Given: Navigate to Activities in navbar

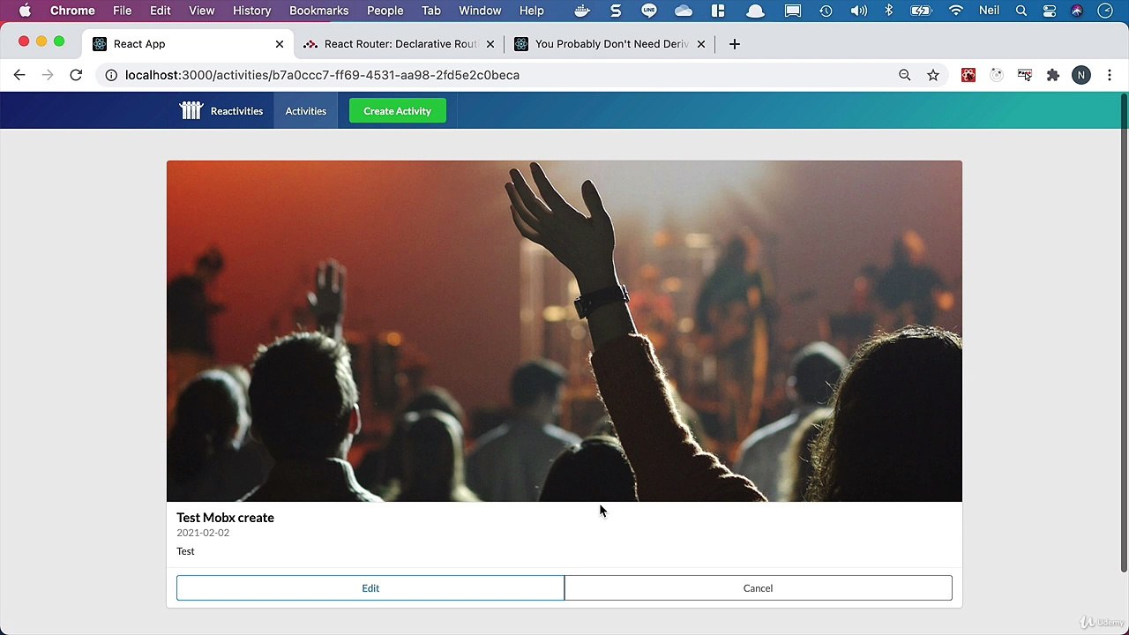Looking at the screenshot, I should click(305, 111).
